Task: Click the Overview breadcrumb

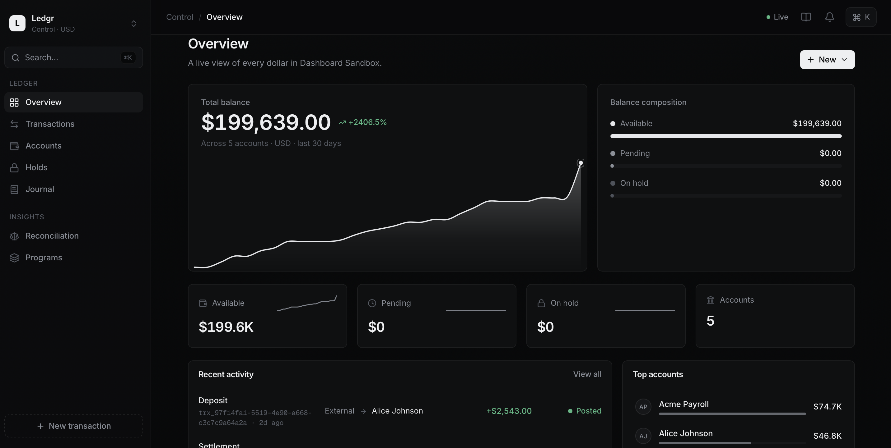Action: 225,17
